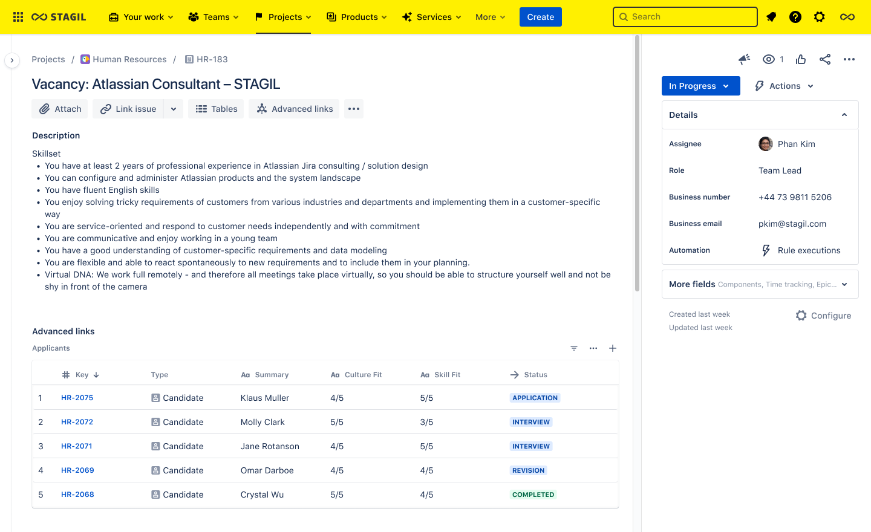Click the Candidate icon in Crystal Wu row
The width and height of the screenshot is (871, 532).
155,495
